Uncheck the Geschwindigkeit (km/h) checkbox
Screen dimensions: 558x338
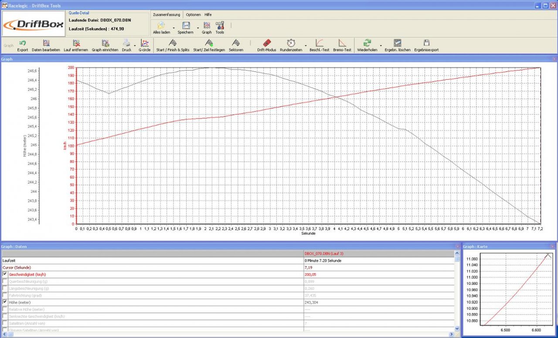pos(5,274)
